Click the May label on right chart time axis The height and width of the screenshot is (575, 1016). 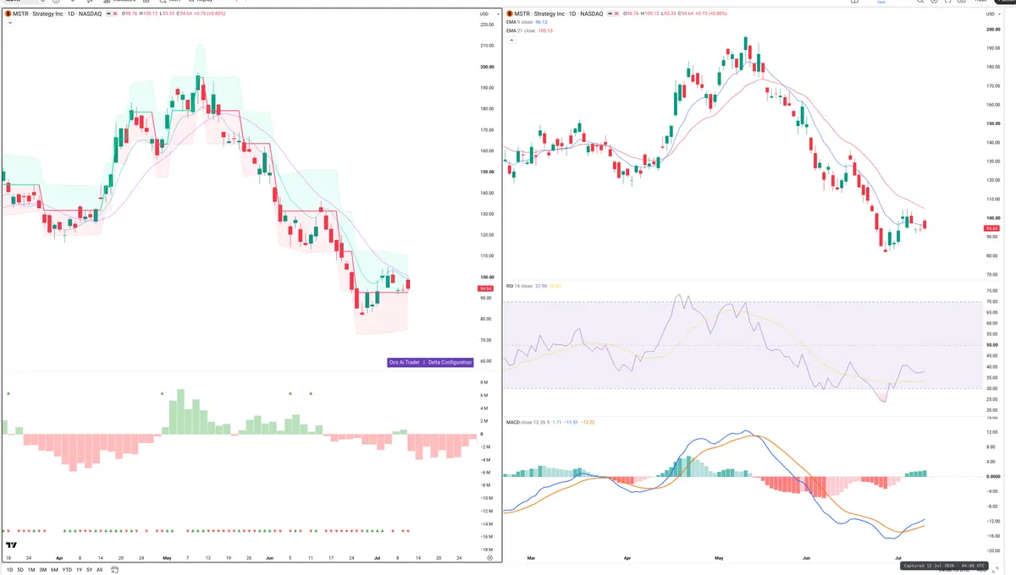coord(719,558)
